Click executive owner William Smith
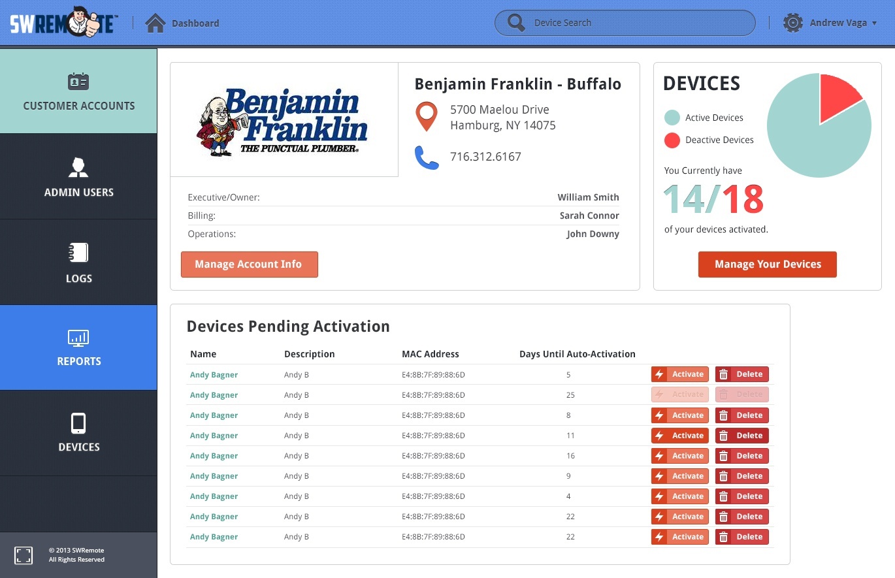Viewport: 895px width, 578px height. [x=588, y=197]
